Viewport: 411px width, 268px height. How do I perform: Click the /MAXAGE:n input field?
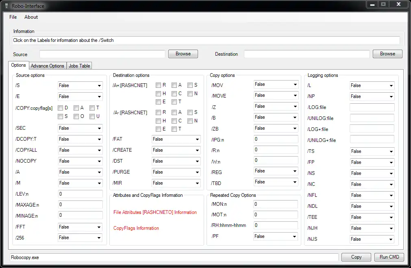tap(80, 205)
